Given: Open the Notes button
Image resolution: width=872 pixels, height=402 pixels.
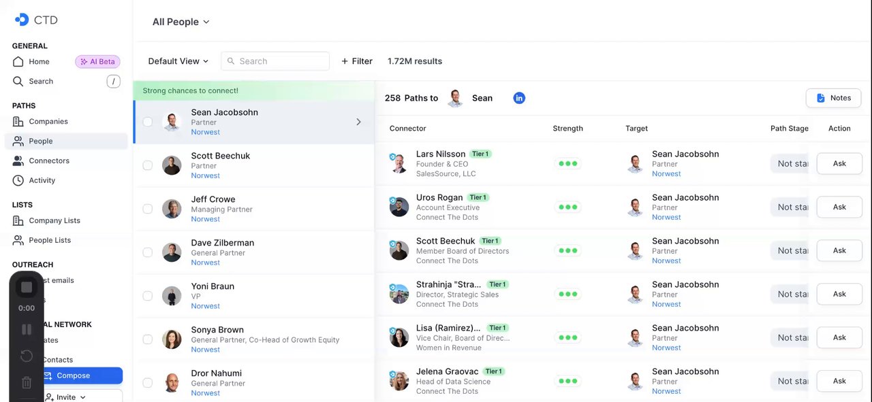Looking at the screenshot, I should (833, 98).
